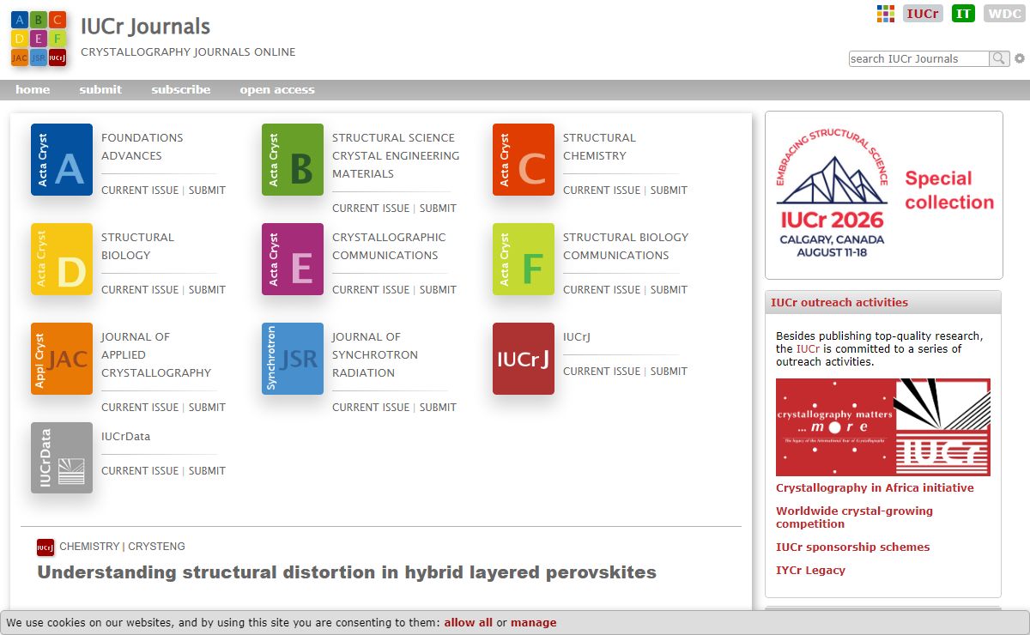Open Acta Cryst D Structural Biology current issue

140,290
